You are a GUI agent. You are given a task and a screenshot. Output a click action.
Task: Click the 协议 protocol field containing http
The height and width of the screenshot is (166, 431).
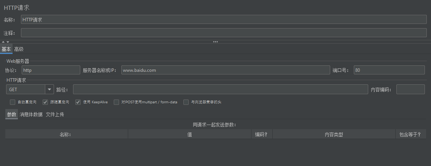(50, 70)
